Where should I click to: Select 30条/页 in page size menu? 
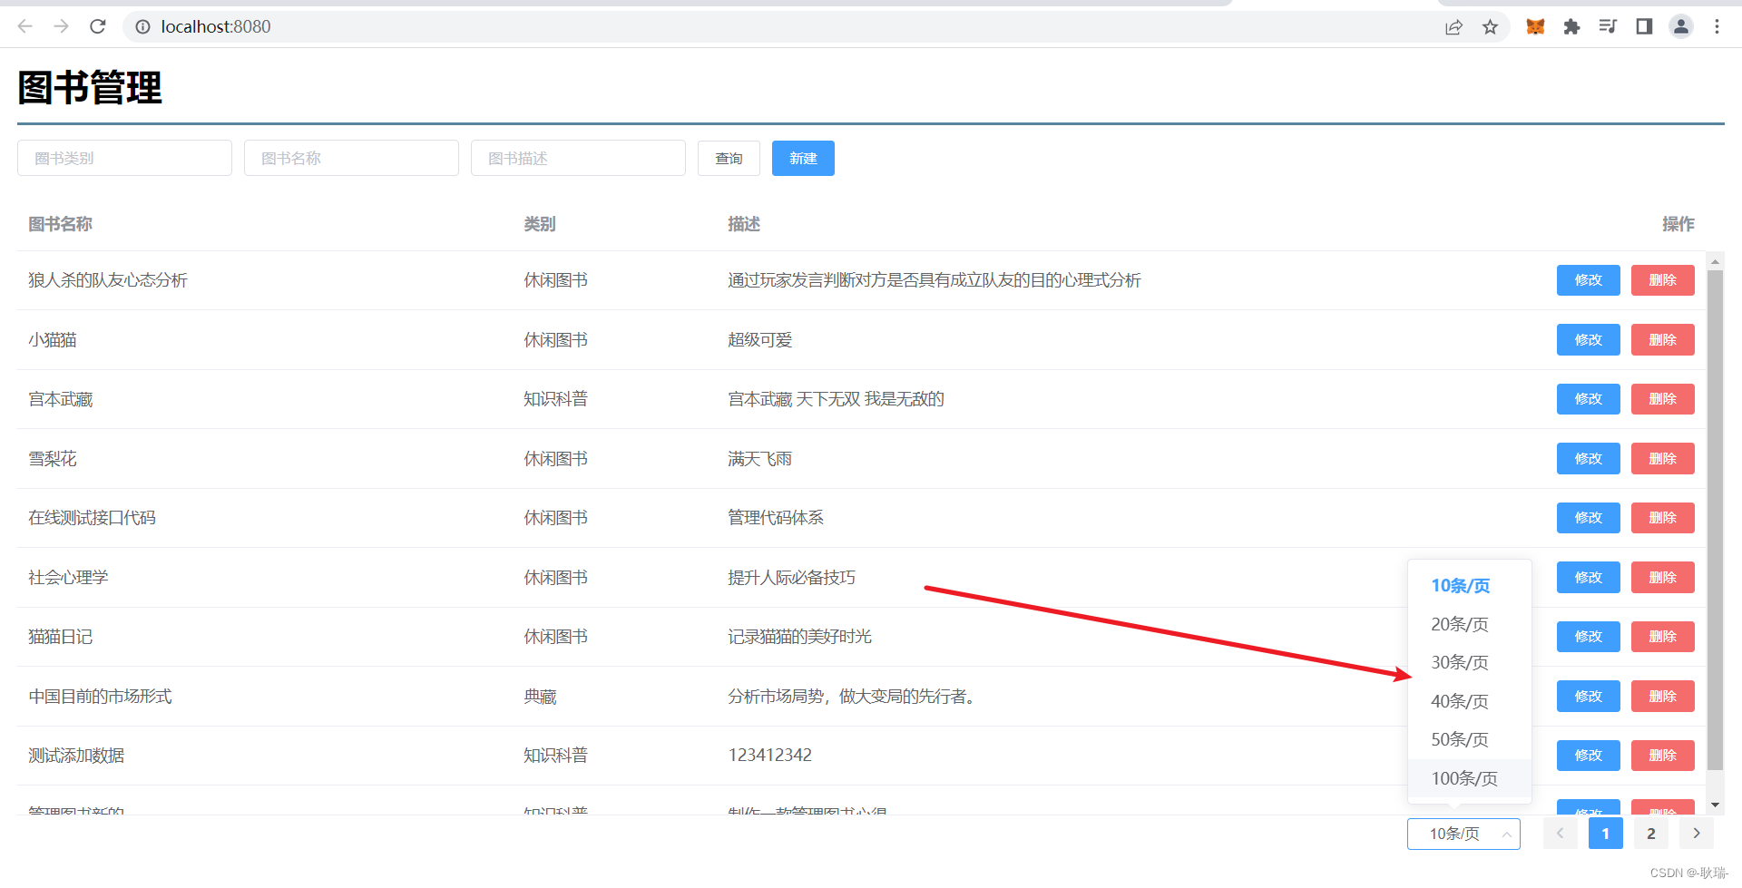click(1470, 663)
